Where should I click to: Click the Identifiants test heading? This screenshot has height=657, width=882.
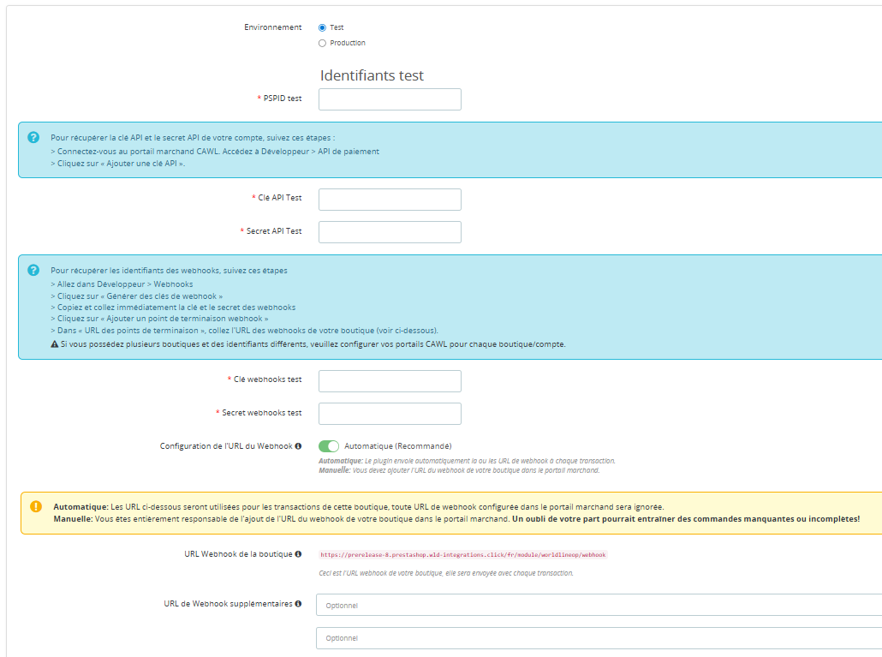(372, 75)
